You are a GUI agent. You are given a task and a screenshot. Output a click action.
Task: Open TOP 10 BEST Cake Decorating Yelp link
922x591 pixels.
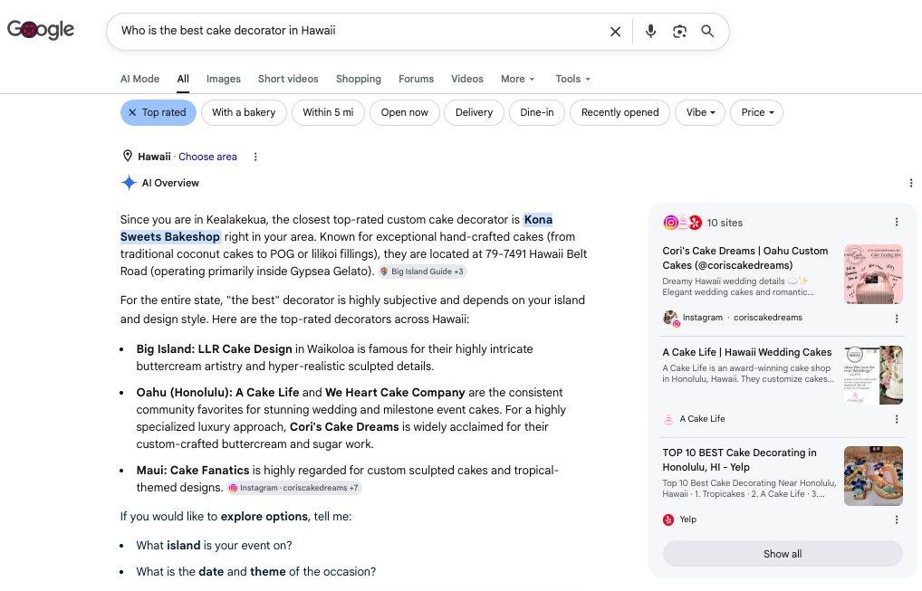pos(739,460)
